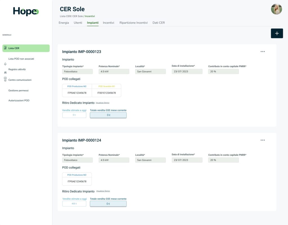This screenshot has height=225, width=288.
Task: Click the Potenza Nominale field of IMP-0000123
Action: coord(114,71)
